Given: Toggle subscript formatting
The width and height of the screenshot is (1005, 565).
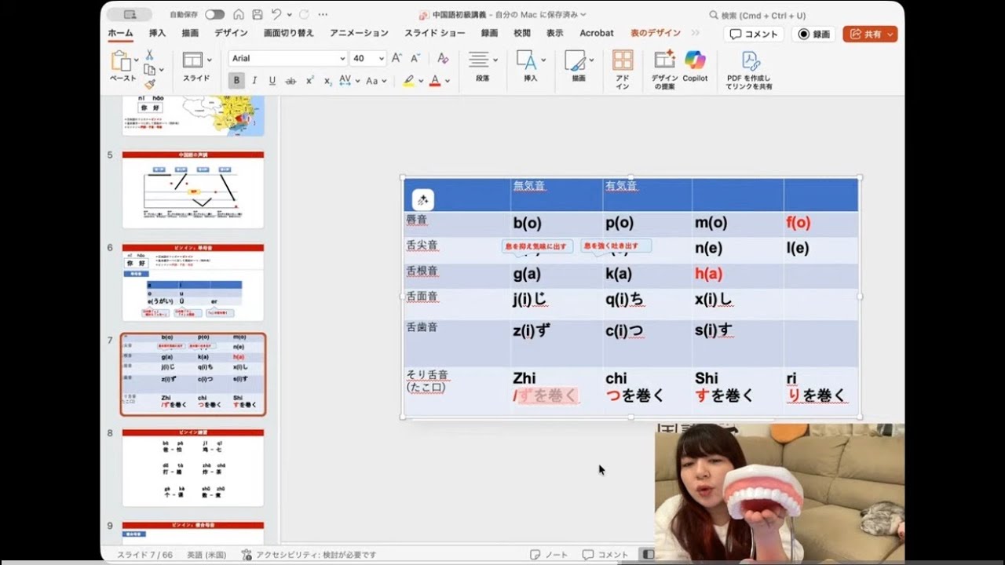Looking at the screenshot, I should click(327, 80).
